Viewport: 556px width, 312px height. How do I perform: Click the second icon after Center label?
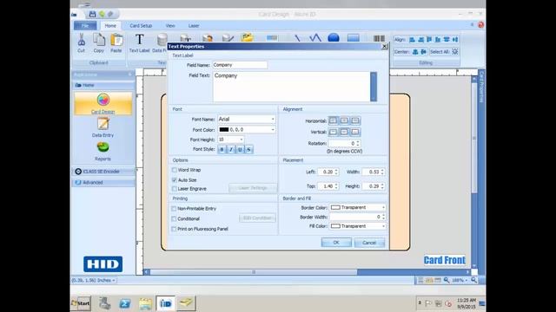click(423, 52)
